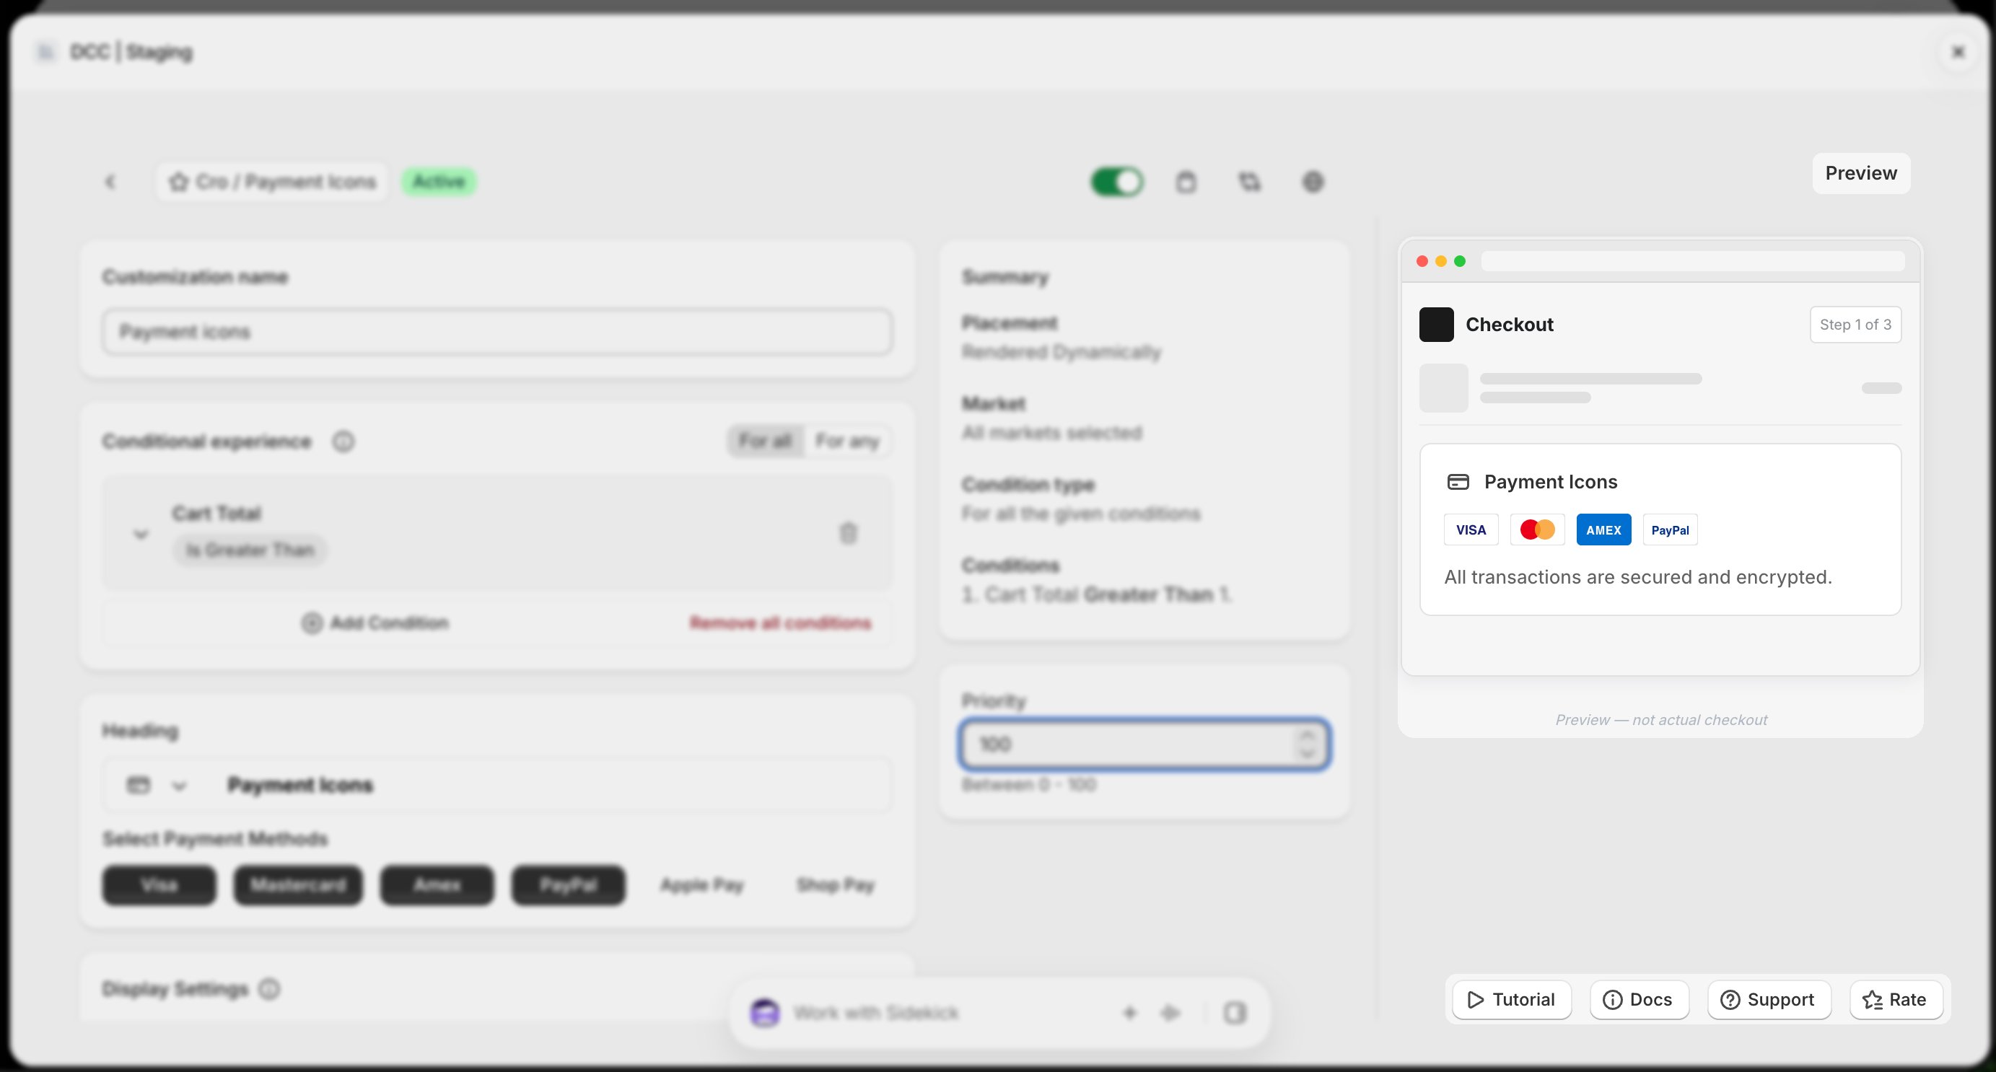Image resolution: width=1996 pixels, height=1072 pixels.
Task: Delete the Cart Total condition with its trash icon
Action: 849,533
